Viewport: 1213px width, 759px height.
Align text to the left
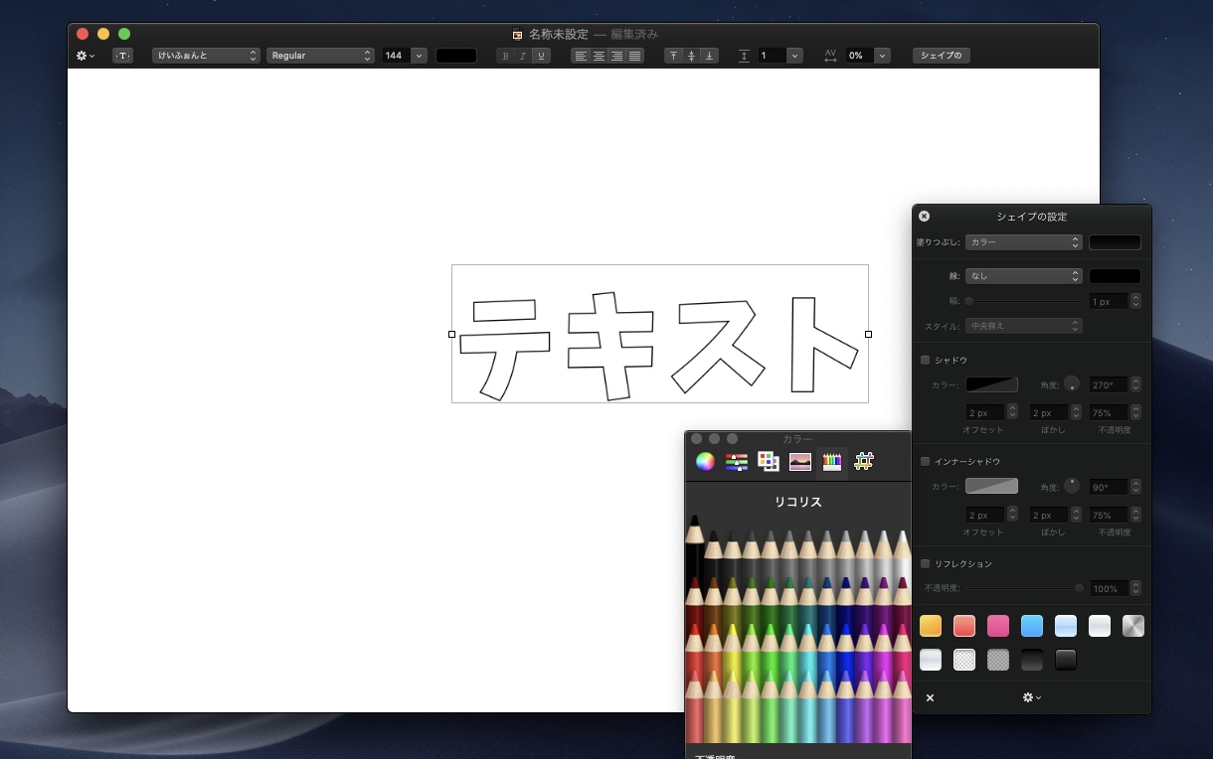pyautogui.click(x=581, y=56)
